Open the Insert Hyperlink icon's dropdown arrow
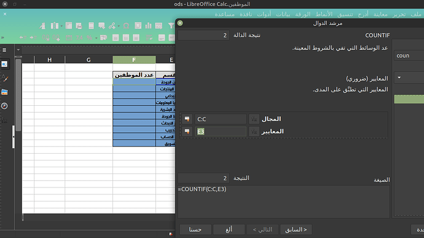424x238 pixels. [119, 26]
